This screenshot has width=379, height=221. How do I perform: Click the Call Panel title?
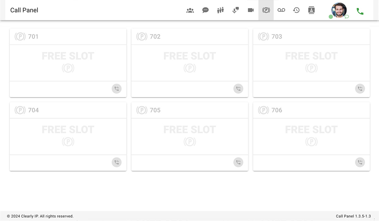click(24, 10)
